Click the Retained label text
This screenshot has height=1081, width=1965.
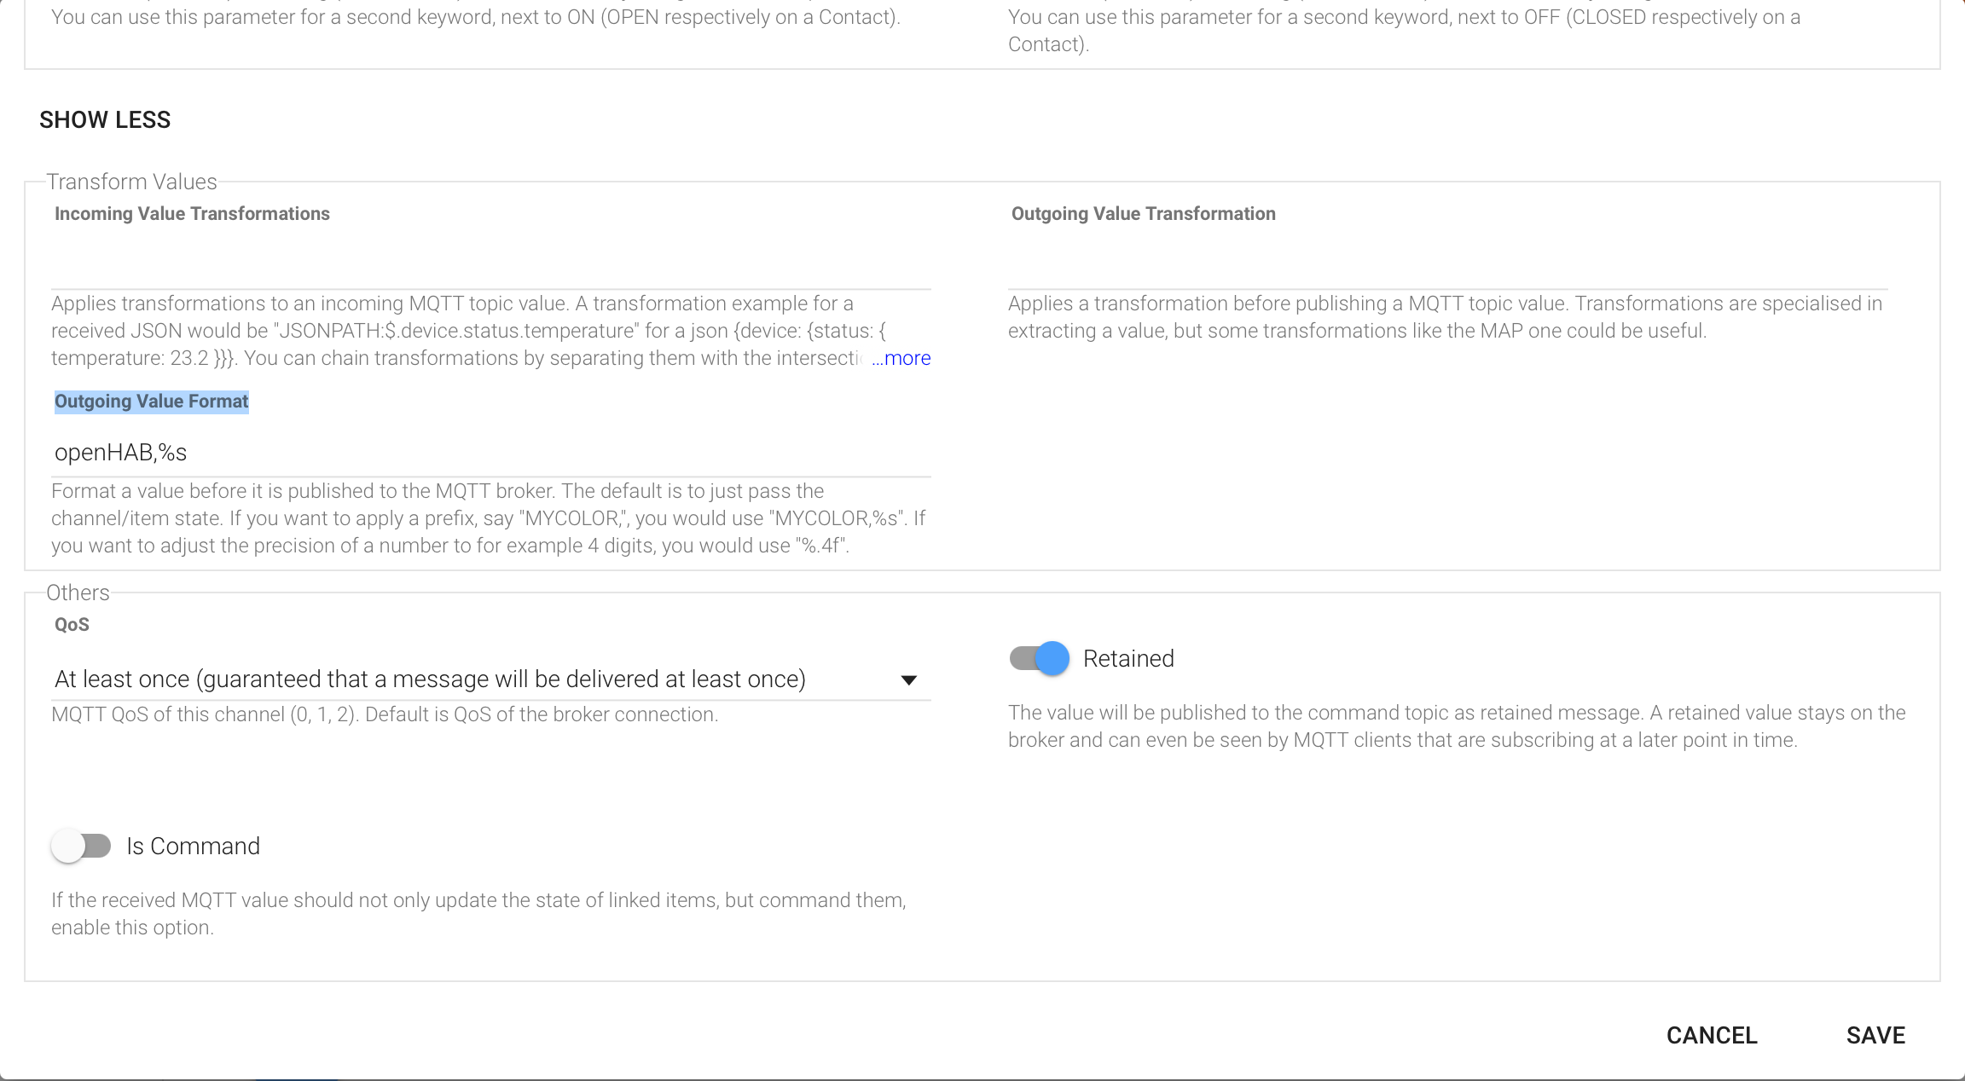(1128, 659)
